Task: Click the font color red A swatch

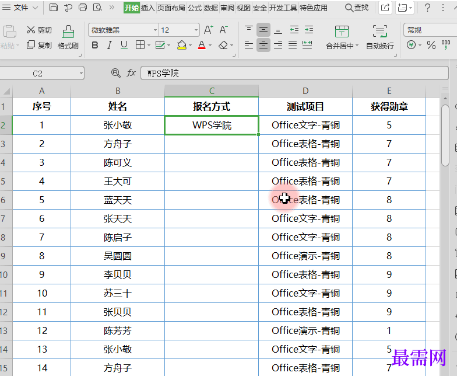Action: click(202, 45)
